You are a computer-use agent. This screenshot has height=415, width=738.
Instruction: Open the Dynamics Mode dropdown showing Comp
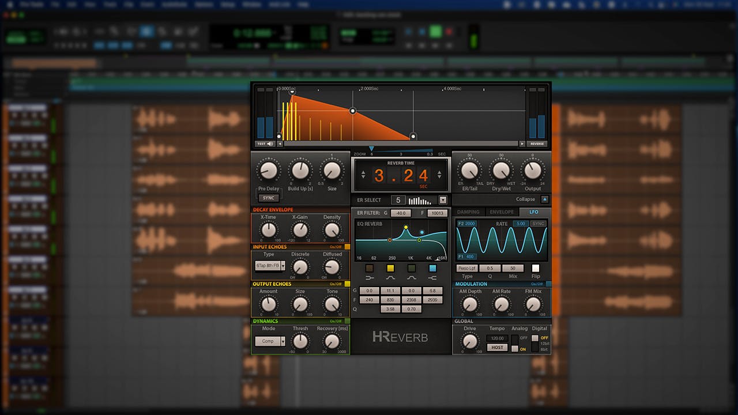[269, 341]
